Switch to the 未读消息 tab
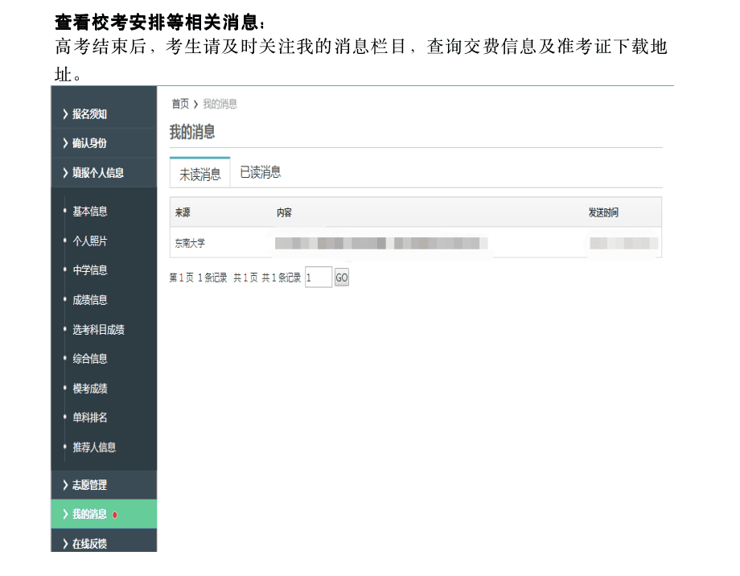Viewport: 740px width, 576px height. [x=199, y=174]
